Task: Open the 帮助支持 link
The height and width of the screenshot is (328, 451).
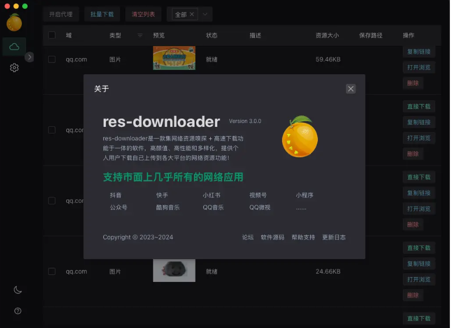Action: point(303,237)
